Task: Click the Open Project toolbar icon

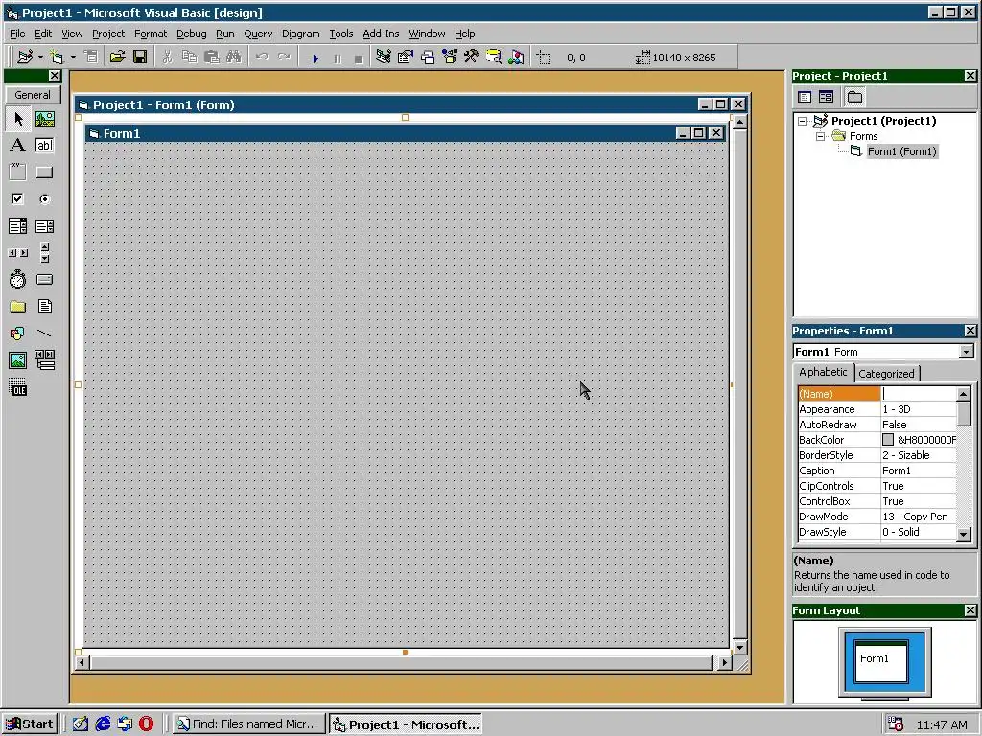Action: coord(117,57)
